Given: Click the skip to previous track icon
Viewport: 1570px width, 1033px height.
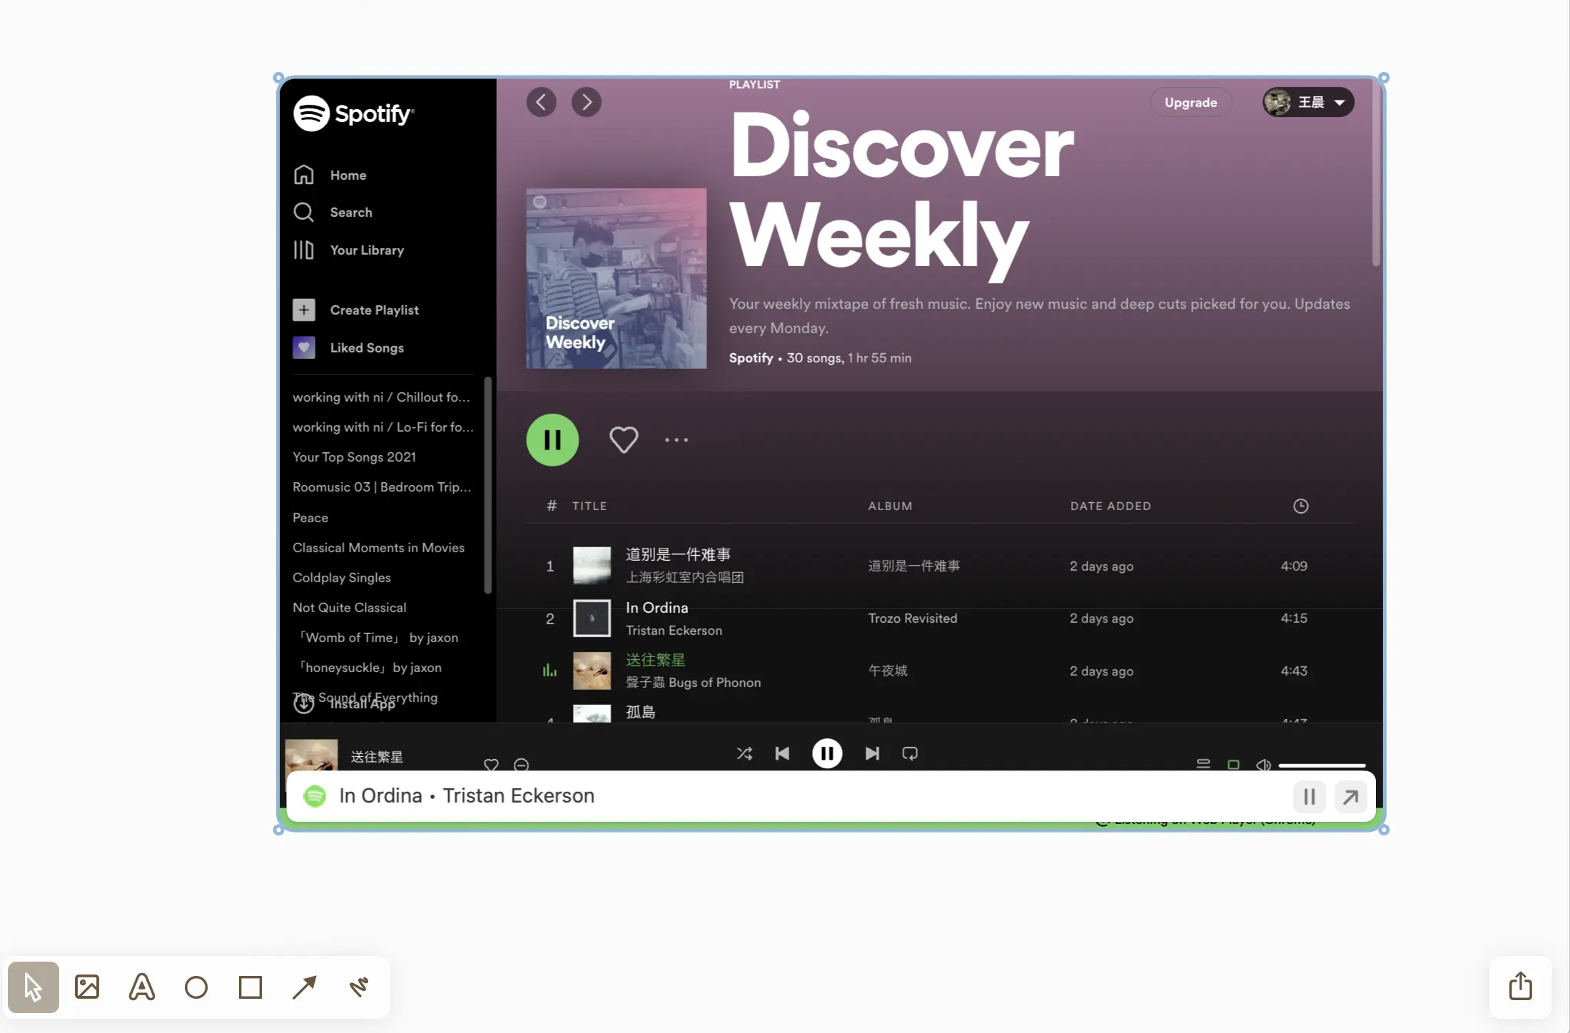Looking at the screenshot, I should [x=783, y=753].
